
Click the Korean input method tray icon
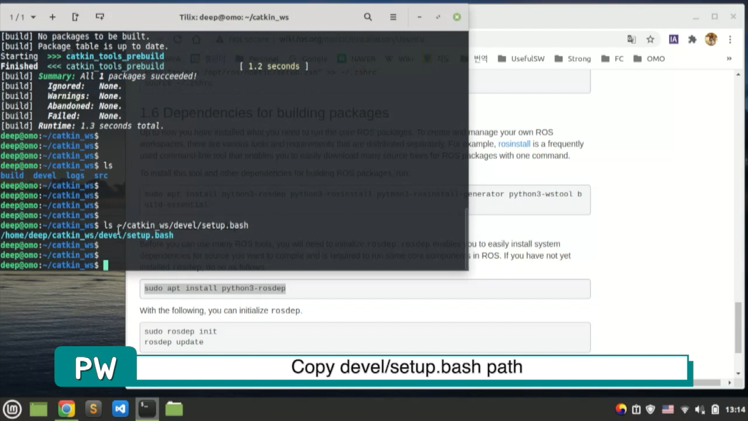pos(621,409)
